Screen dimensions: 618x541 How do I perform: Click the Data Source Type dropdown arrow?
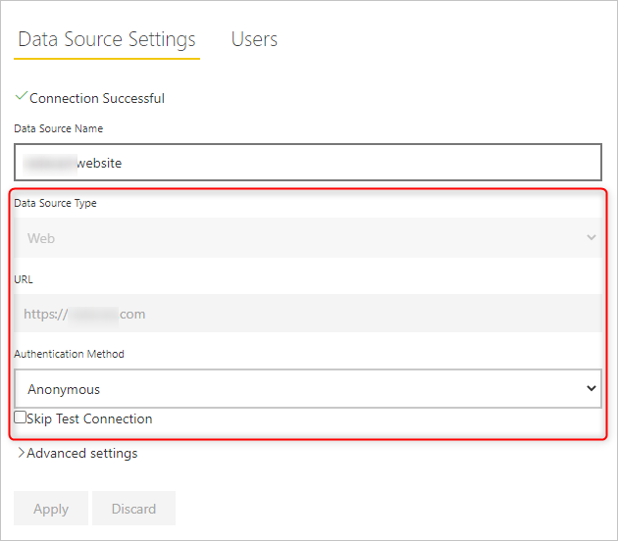click(591, 237)
